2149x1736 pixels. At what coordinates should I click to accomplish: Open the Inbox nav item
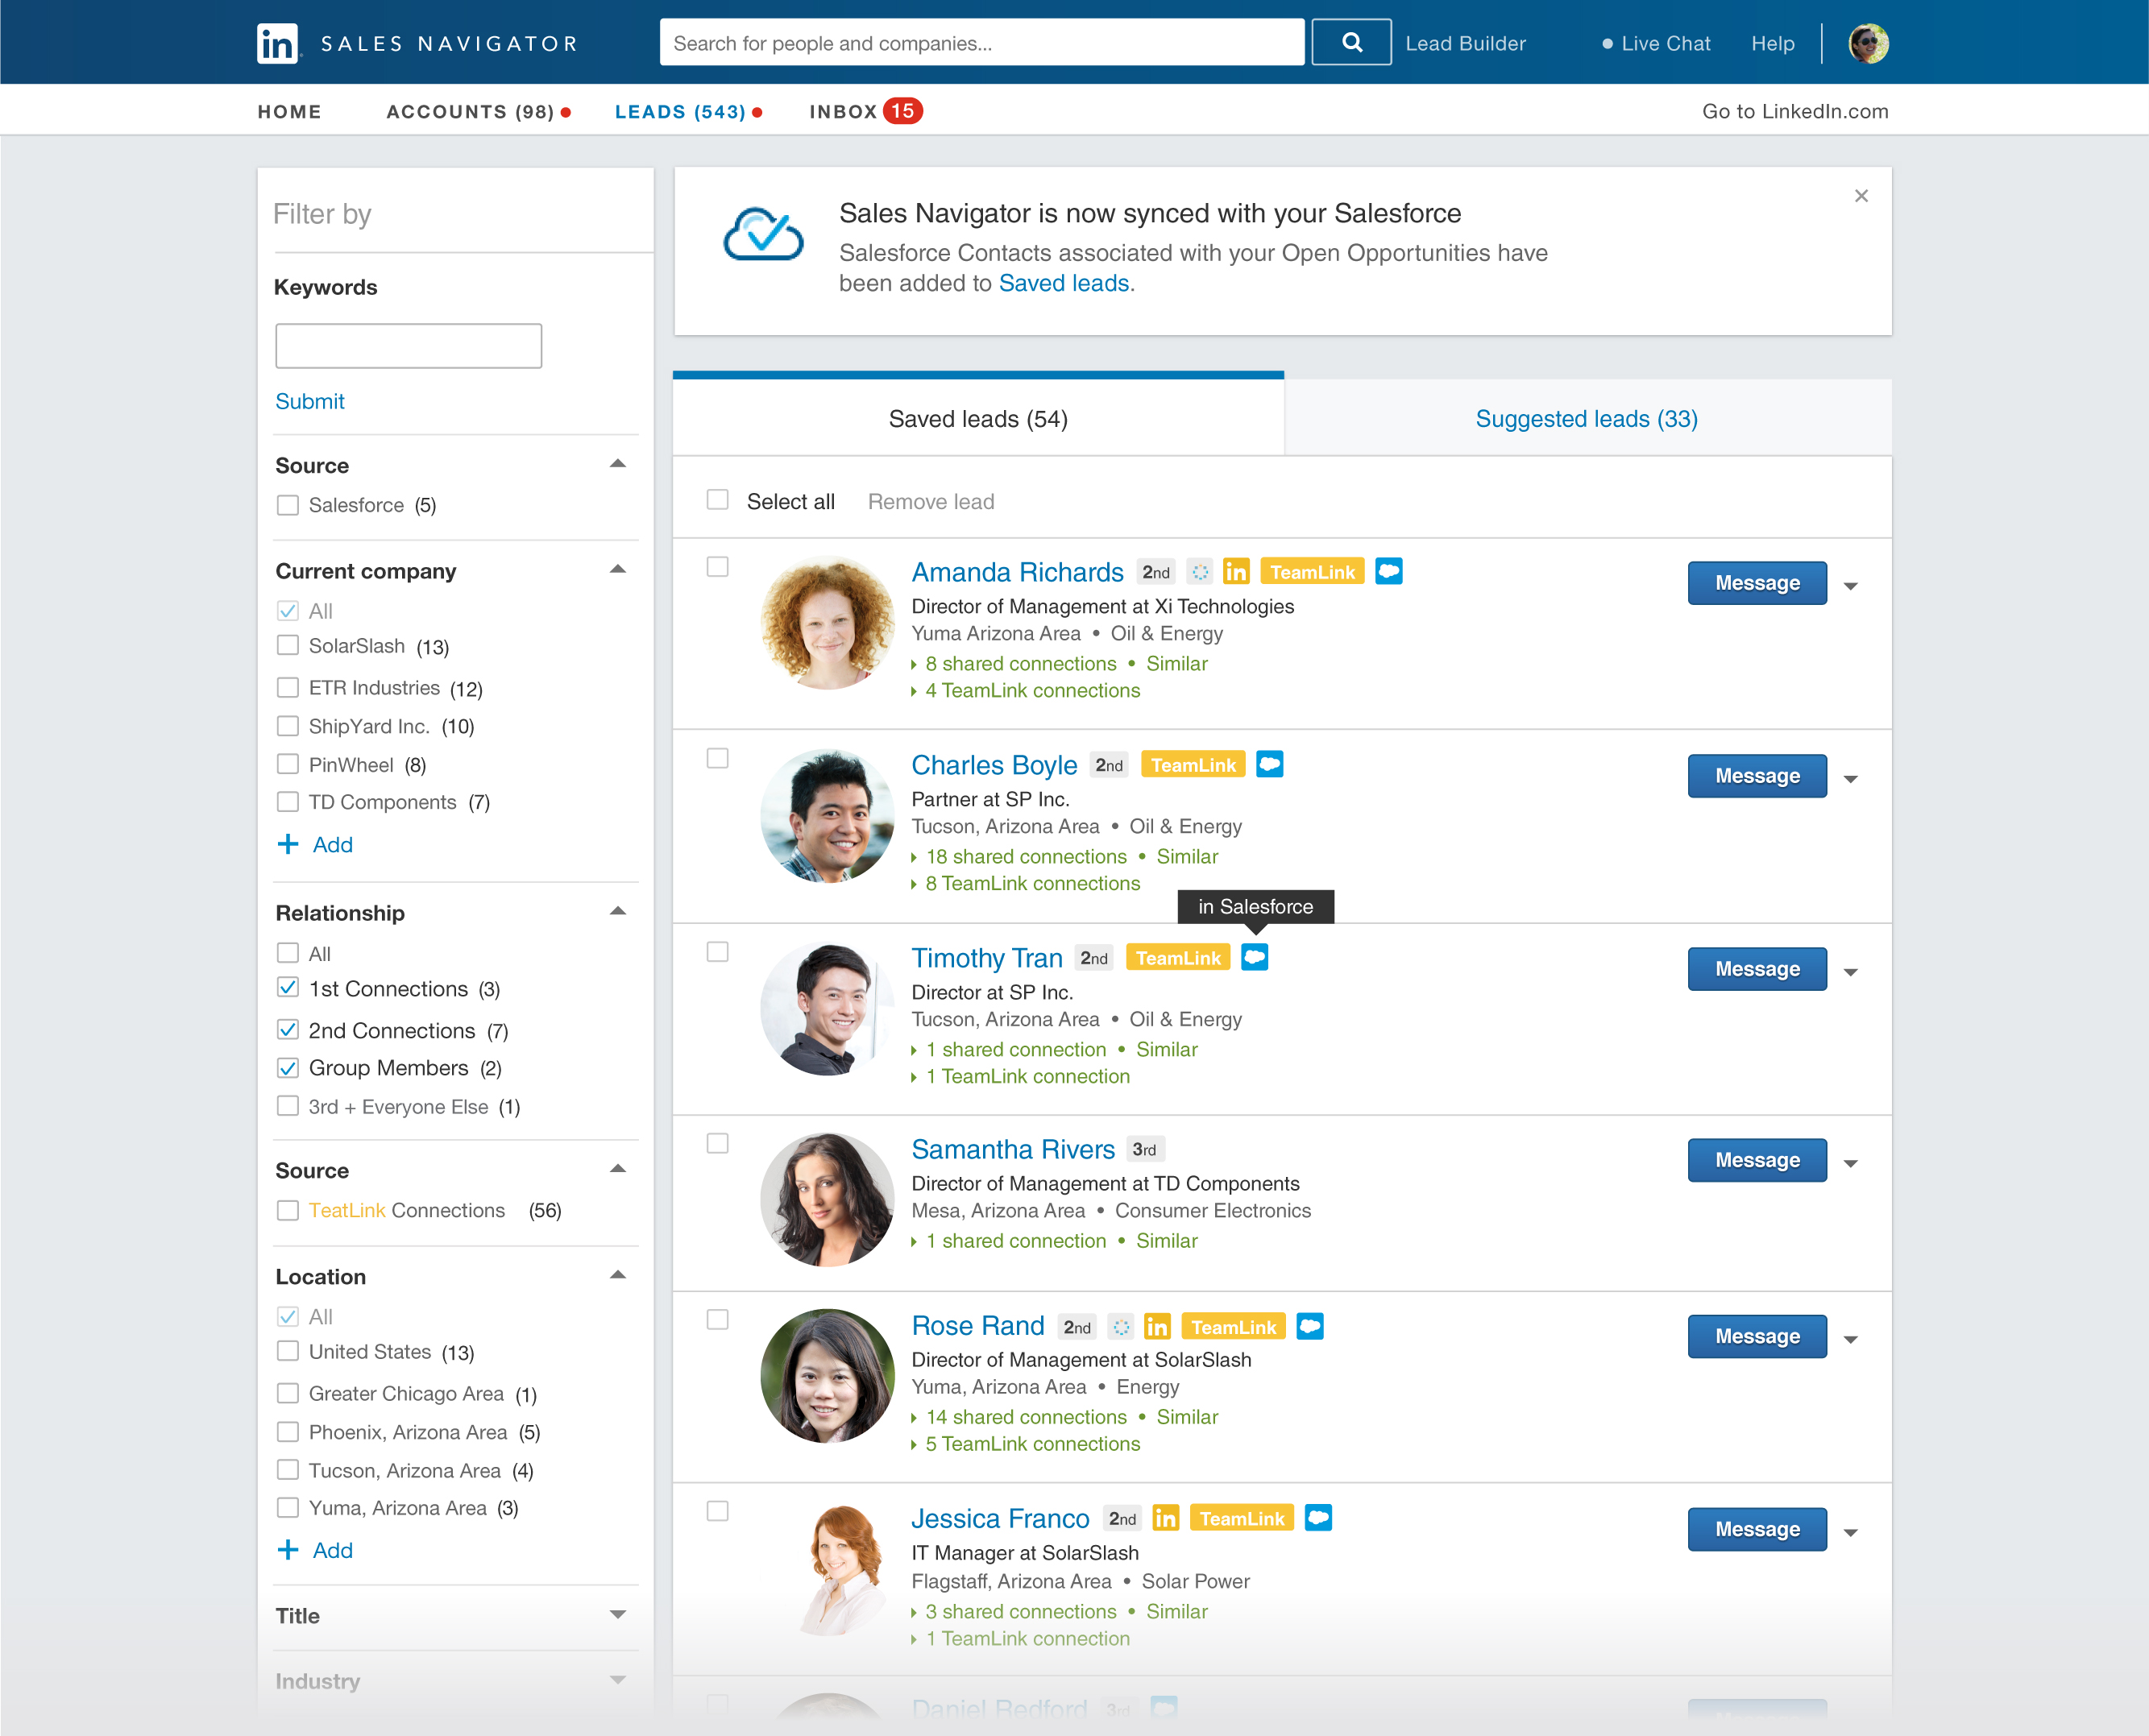[x=843, y=112]
